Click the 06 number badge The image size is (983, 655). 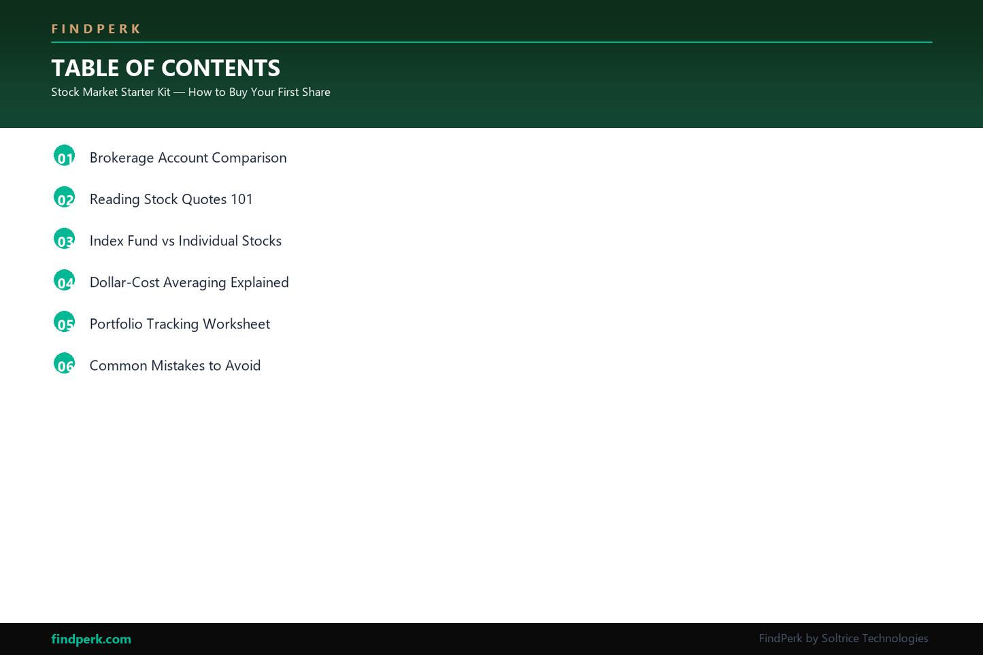click(x=64, y=363)
